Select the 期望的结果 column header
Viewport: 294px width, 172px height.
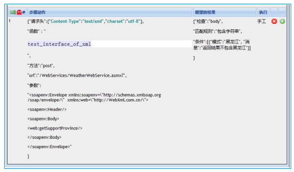pyautogui.click(x=205, y=12)
